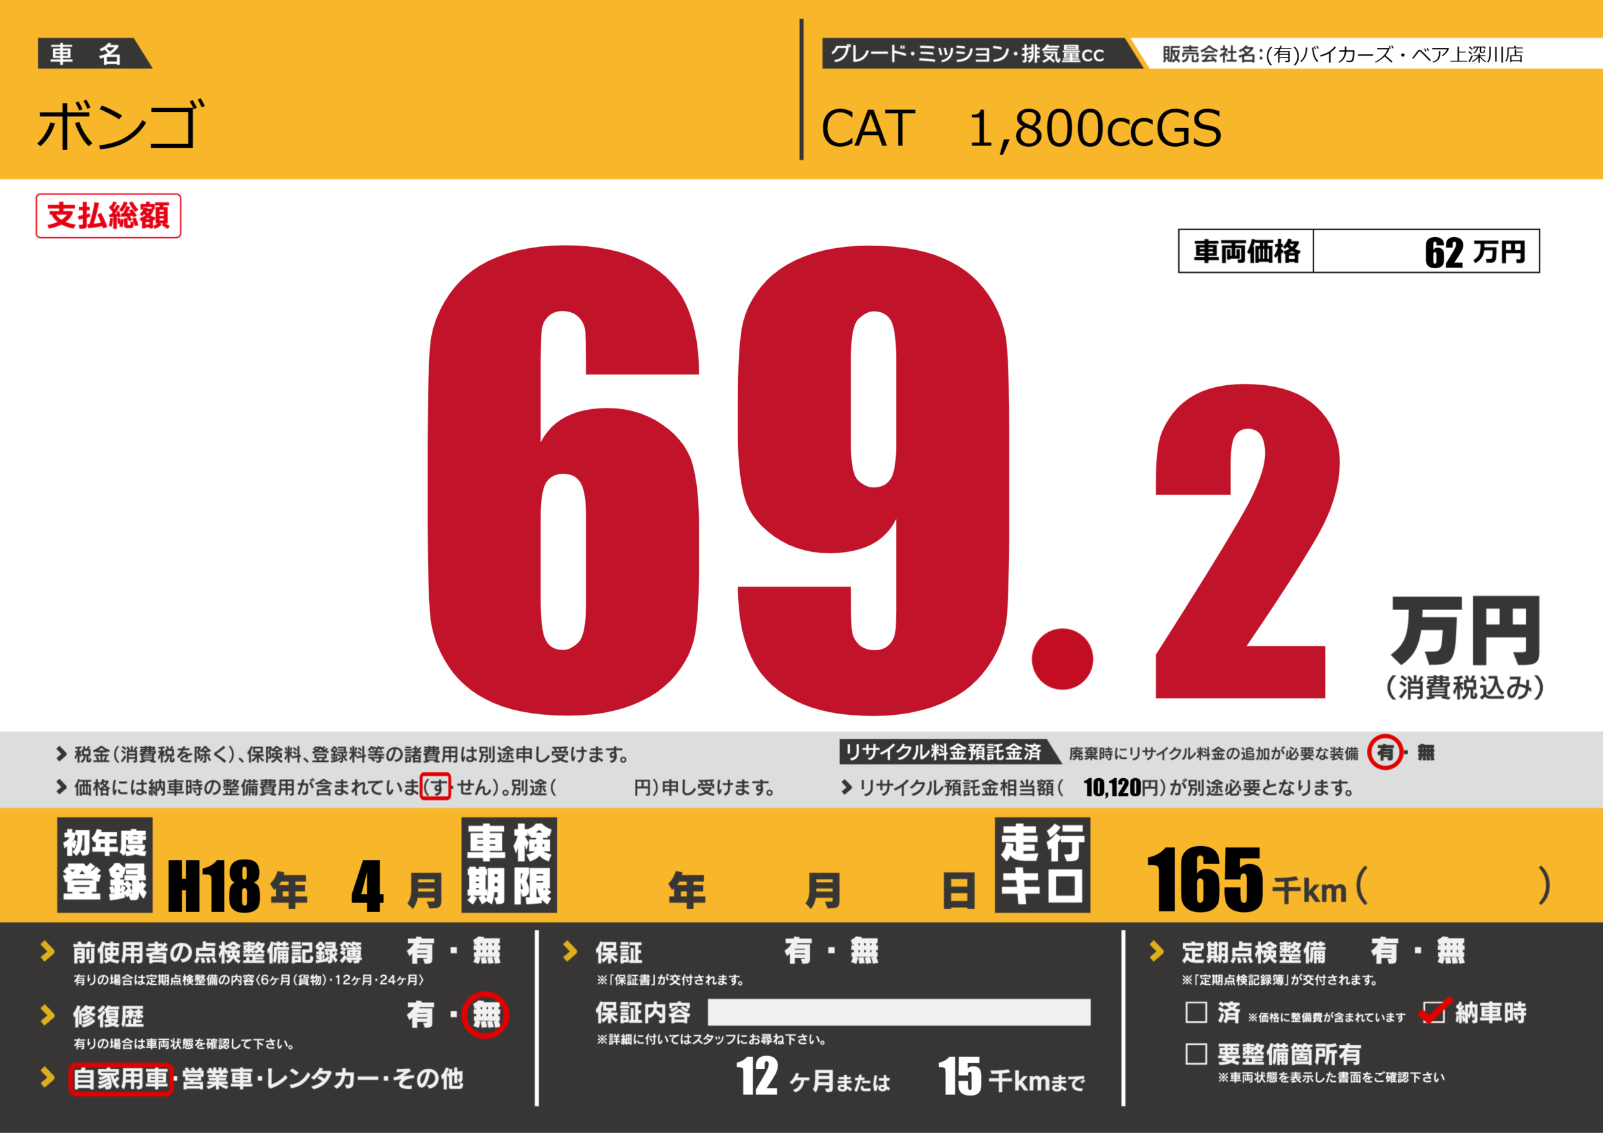Screen dimensions: 1603x1133
Task: Click the グレード・ミッション・排気量cc header tab
Action: coord(968,54)
